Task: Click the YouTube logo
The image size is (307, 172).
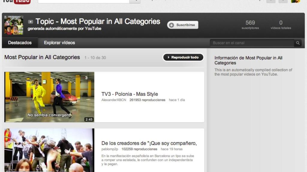Action: point(16,1)
